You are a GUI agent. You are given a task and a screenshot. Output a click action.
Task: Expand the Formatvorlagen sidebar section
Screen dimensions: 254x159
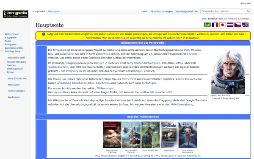click(16, 91)
